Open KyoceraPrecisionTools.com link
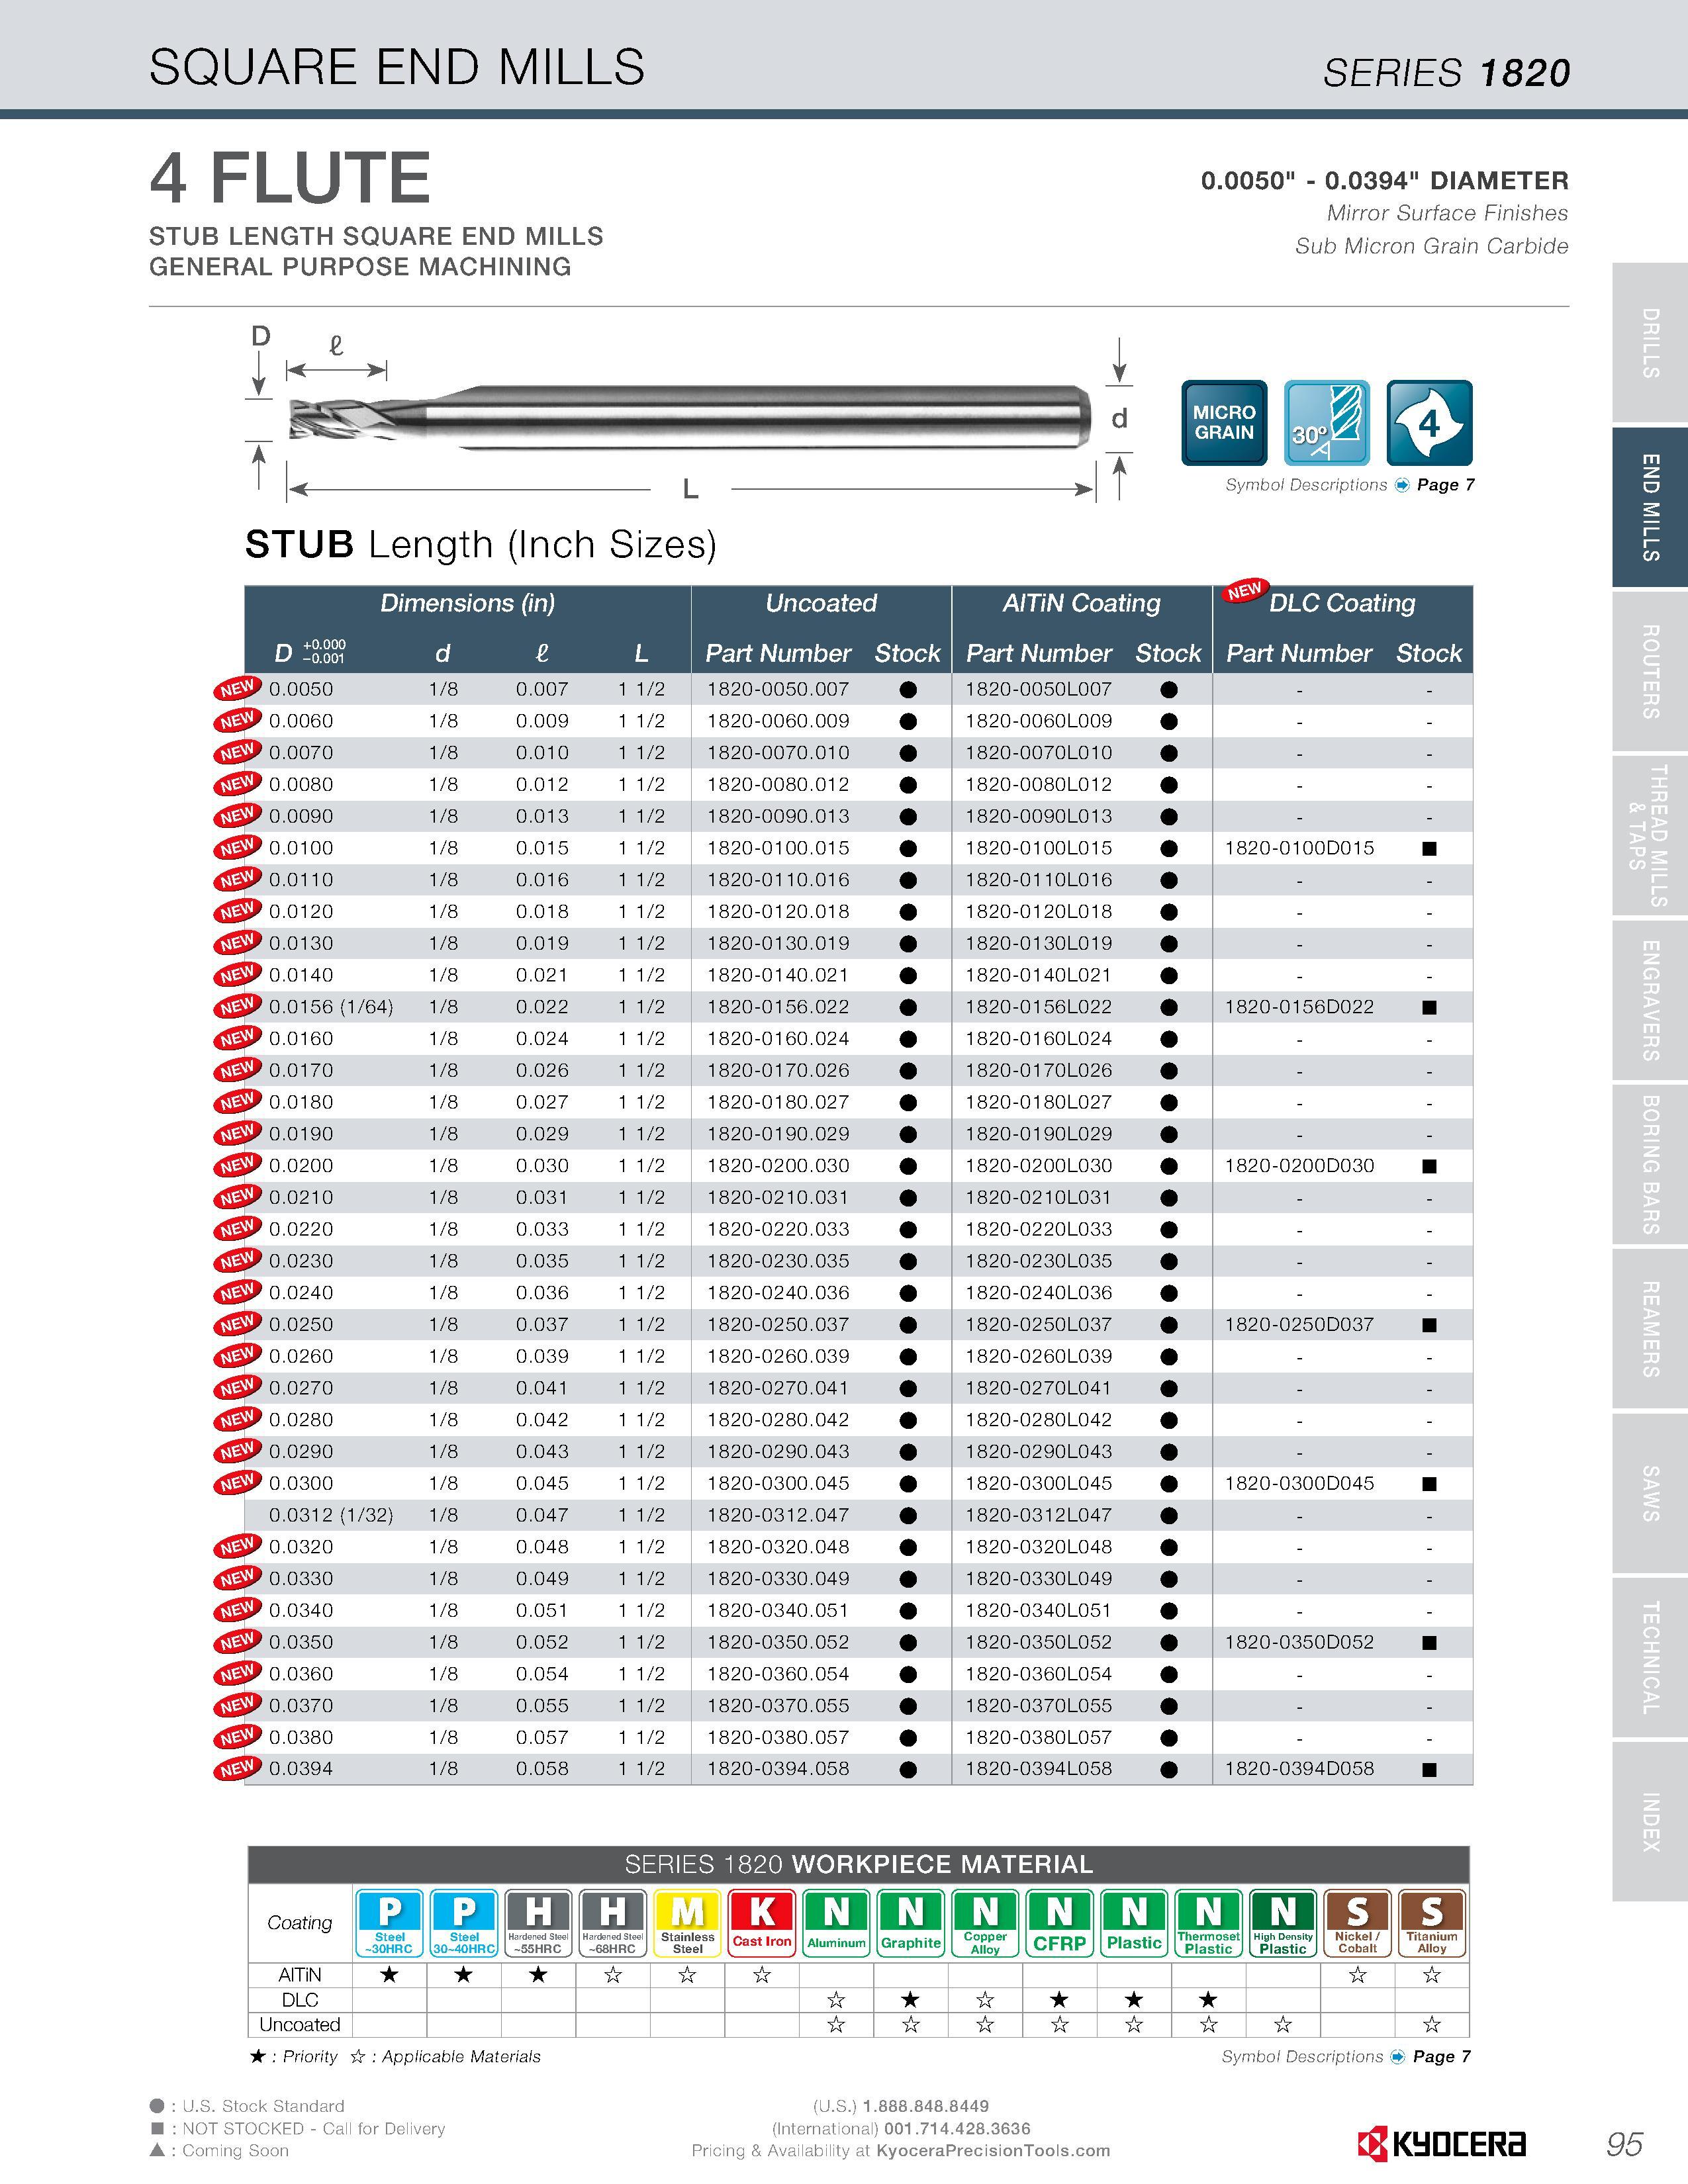The height and width of the screenshot is (2184, 1688). [993, 2150]
